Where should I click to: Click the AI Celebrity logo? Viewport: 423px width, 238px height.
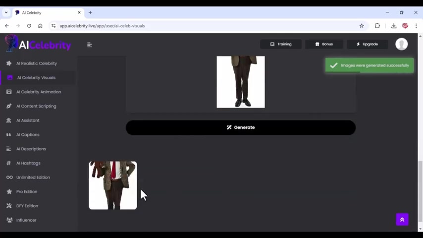coord(38,44)
